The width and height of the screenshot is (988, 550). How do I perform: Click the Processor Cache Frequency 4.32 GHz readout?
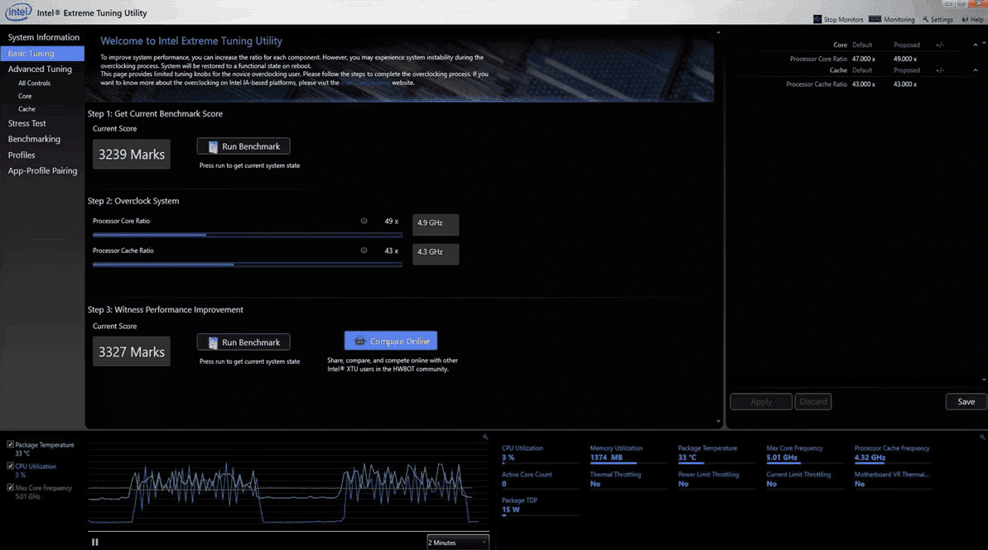(892, 454)
